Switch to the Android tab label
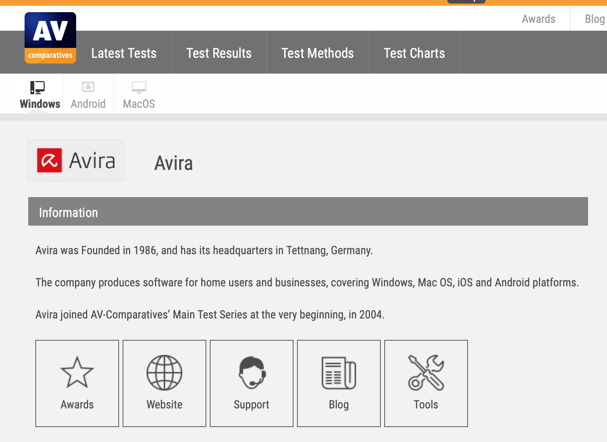 88,104
